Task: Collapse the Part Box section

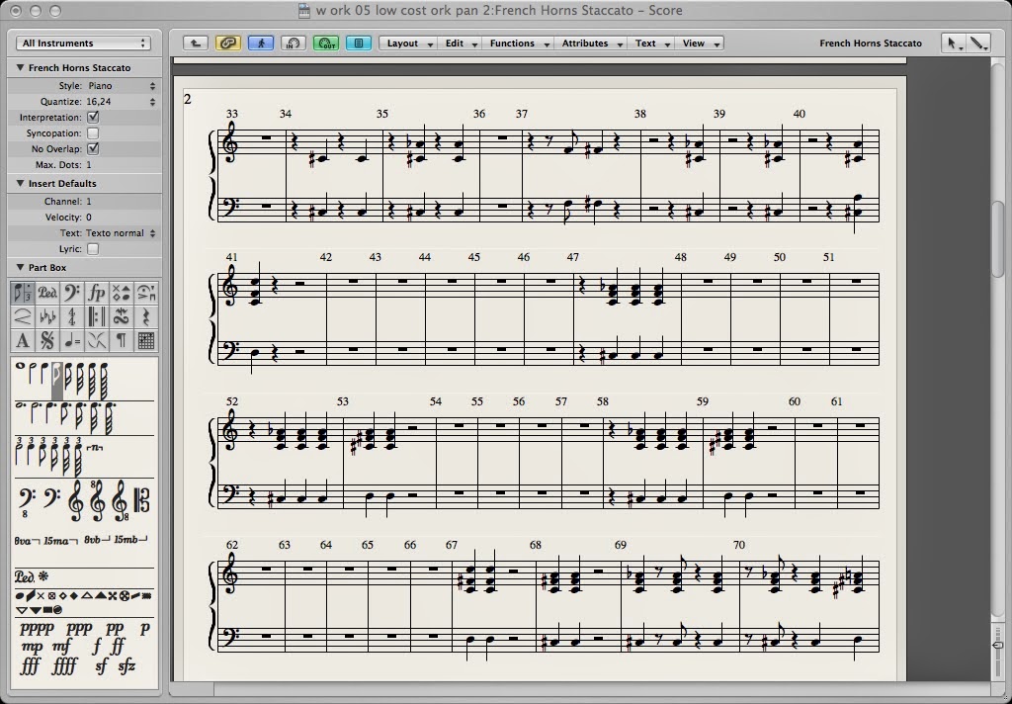Action: click(x=20, y=267)
